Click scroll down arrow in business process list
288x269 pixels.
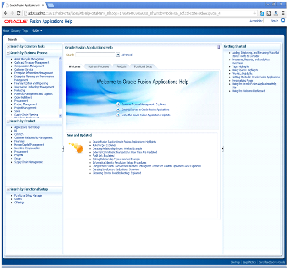pyautogui.click(x=61, y=116)
